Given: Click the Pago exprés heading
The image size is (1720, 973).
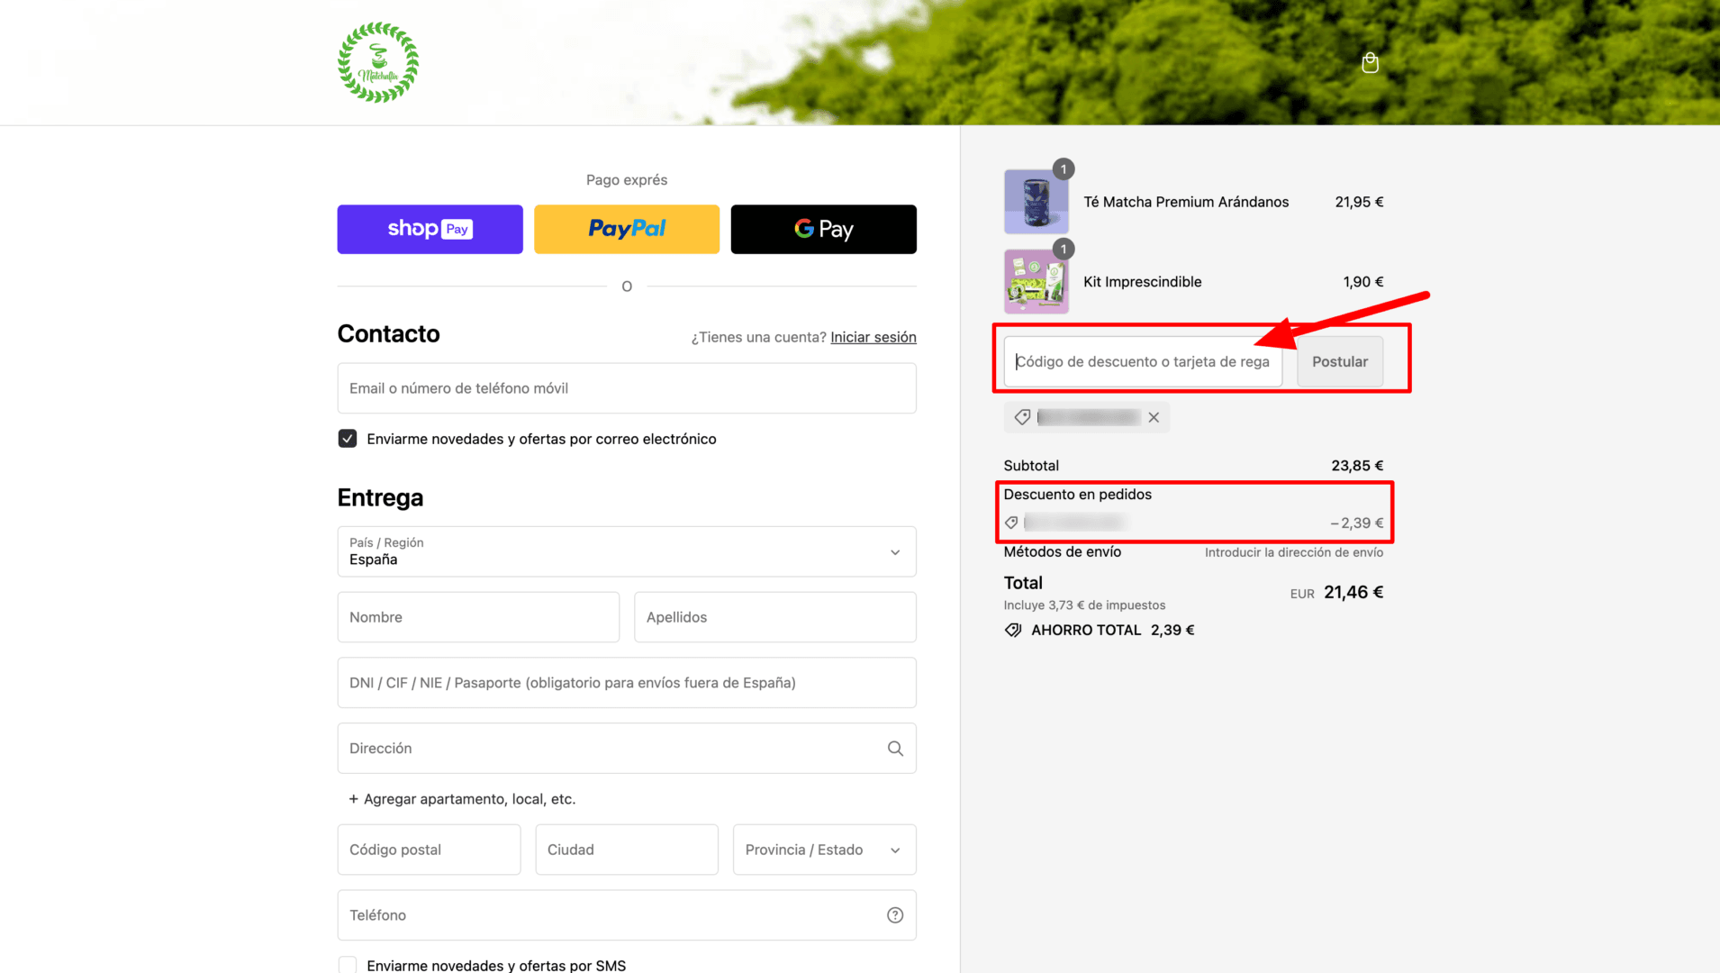Looking at the screenshot, I should tap(627, 180).
